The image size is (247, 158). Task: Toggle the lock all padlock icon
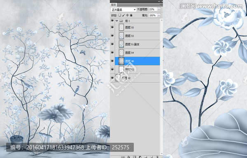(131, 15)
